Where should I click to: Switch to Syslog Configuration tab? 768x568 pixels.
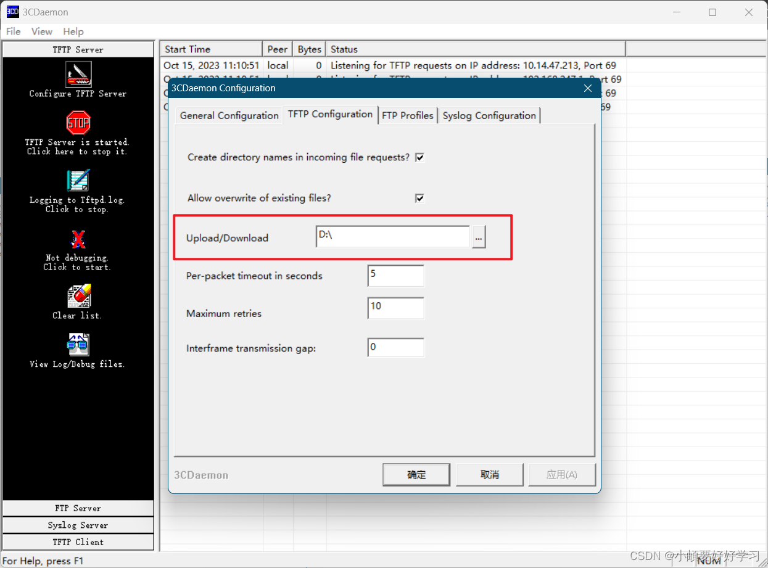[489, 115]
